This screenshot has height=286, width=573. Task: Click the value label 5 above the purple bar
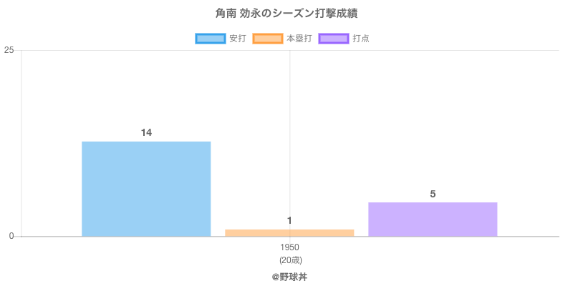pos(433,194)
